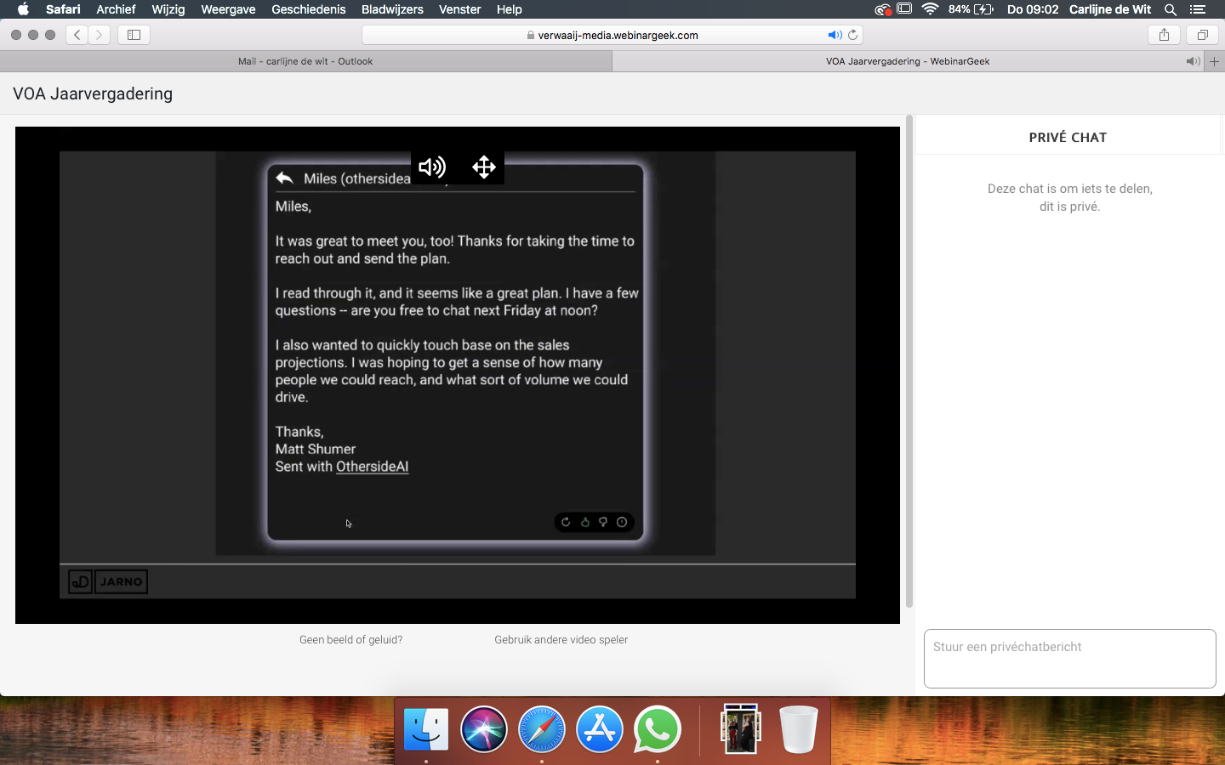Click the Creative Cloud menu bar icon
This screenshot has height=765, width=1225.
pyautogui.click(x=883, y=9)
